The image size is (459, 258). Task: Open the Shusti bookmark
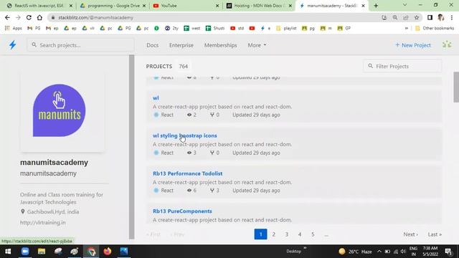(x=215, y=28)
